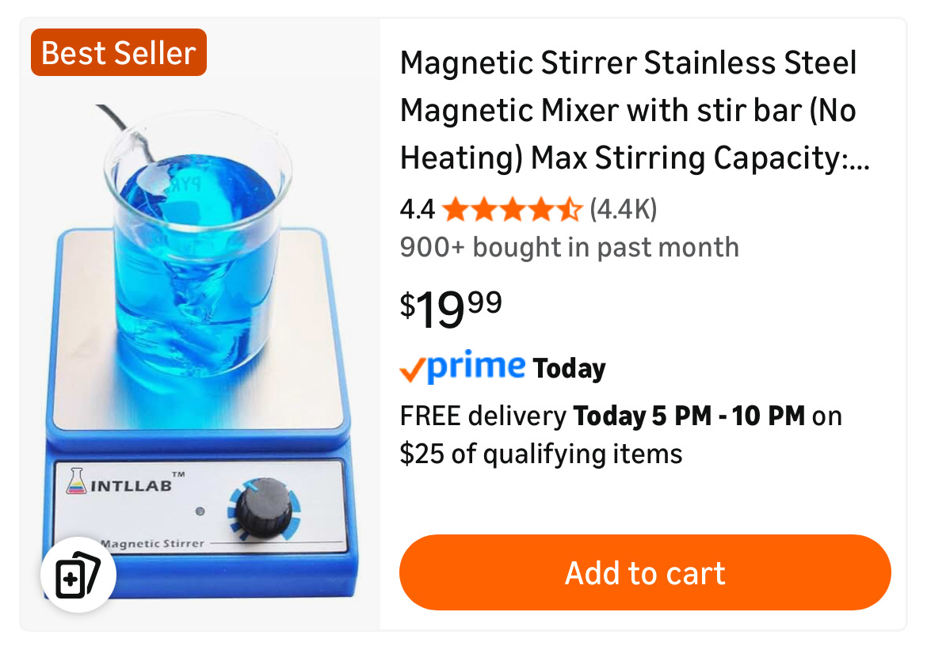Click the Best Seller badge

pos(119,52)
